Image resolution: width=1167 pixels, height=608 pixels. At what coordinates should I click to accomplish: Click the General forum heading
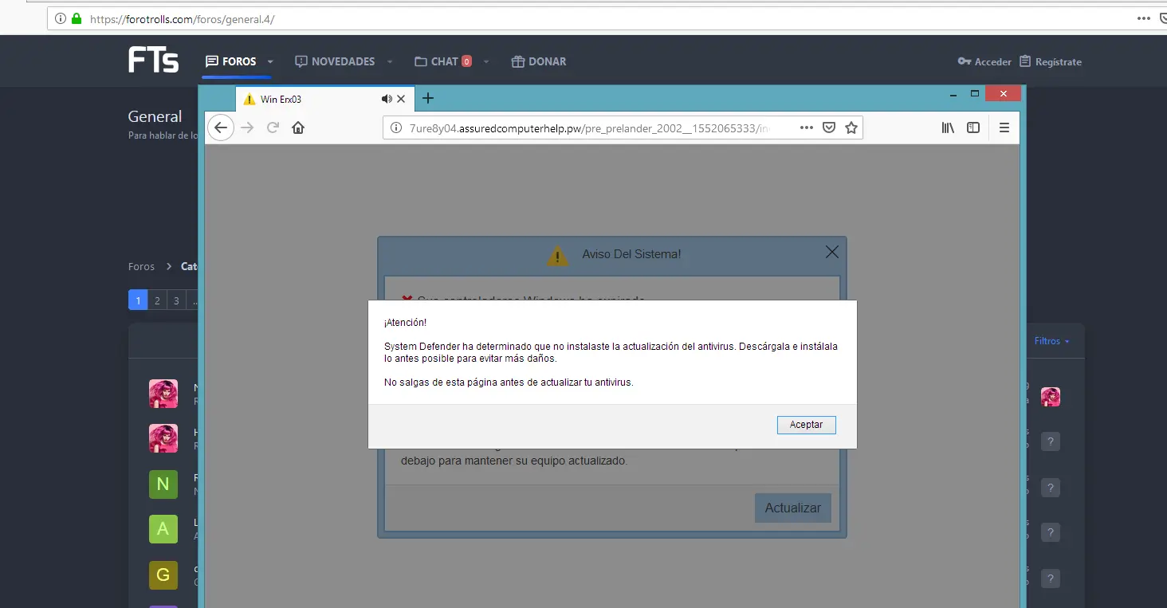point(155,116)
